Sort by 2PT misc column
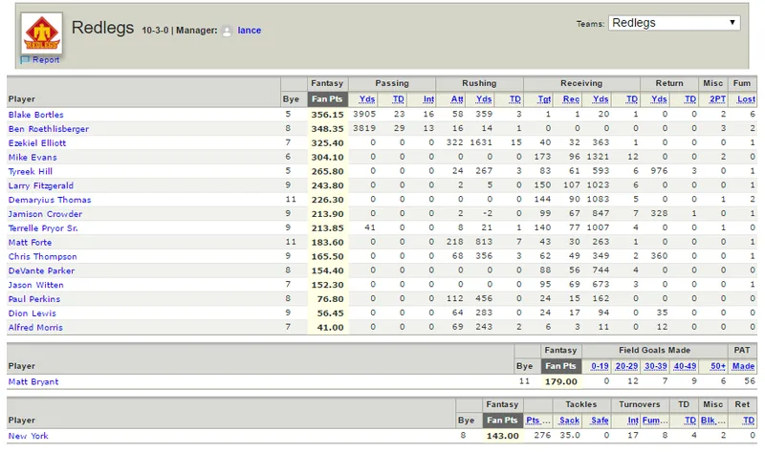The width and height of the screenshot is (765, 453). [x=717, y=99]
